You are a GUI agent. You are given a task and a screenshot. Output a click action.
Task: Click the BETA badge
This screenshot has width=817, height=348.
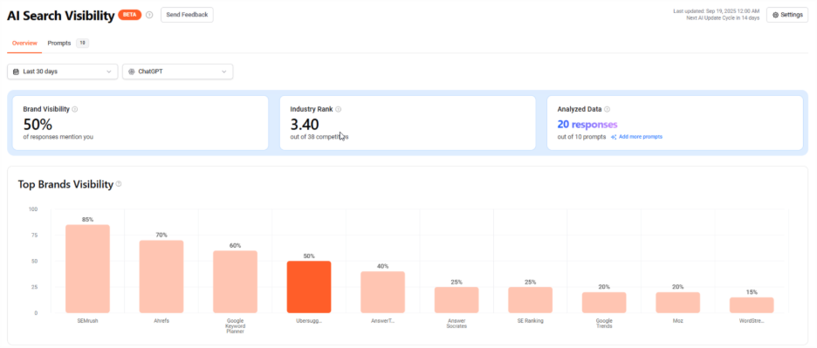click(130, 15)
